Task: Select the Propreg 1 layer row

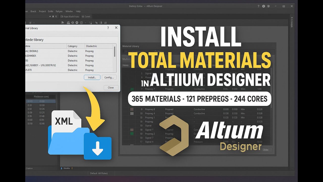Action: click(x=196, y=118)
